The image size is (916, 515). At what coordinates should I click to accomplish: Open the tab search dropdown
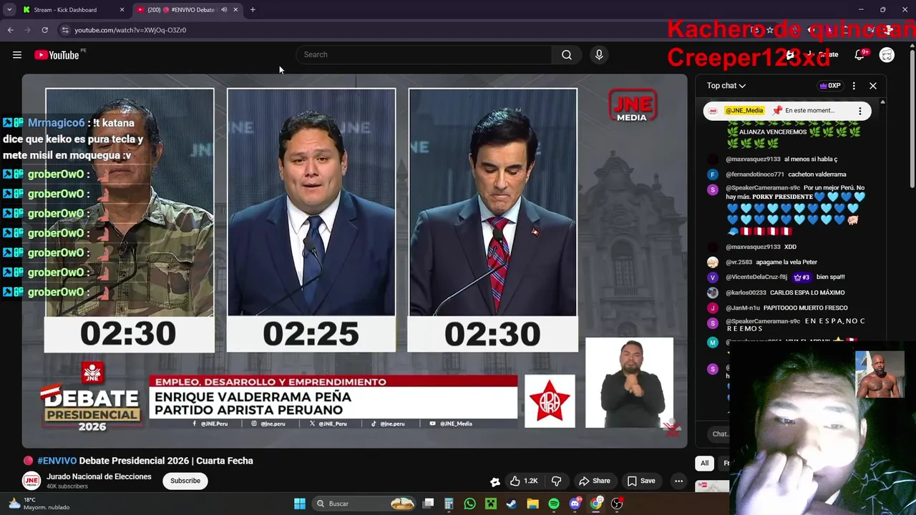point(9,10)
